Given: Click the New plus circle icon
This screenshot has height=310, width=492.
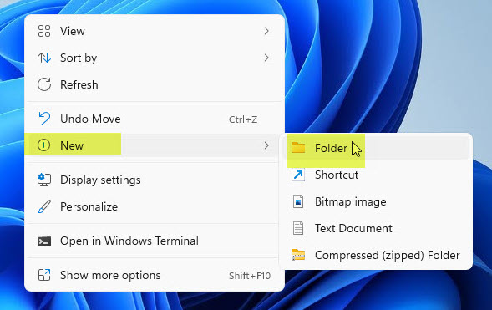Looking at the screenshot, I should click(43, 145).
